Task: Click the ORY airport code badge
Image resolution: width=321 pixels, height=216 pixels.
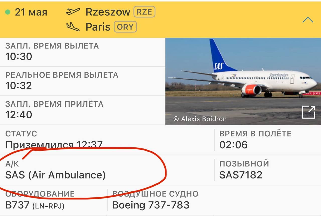Action: tap(125, 27)
